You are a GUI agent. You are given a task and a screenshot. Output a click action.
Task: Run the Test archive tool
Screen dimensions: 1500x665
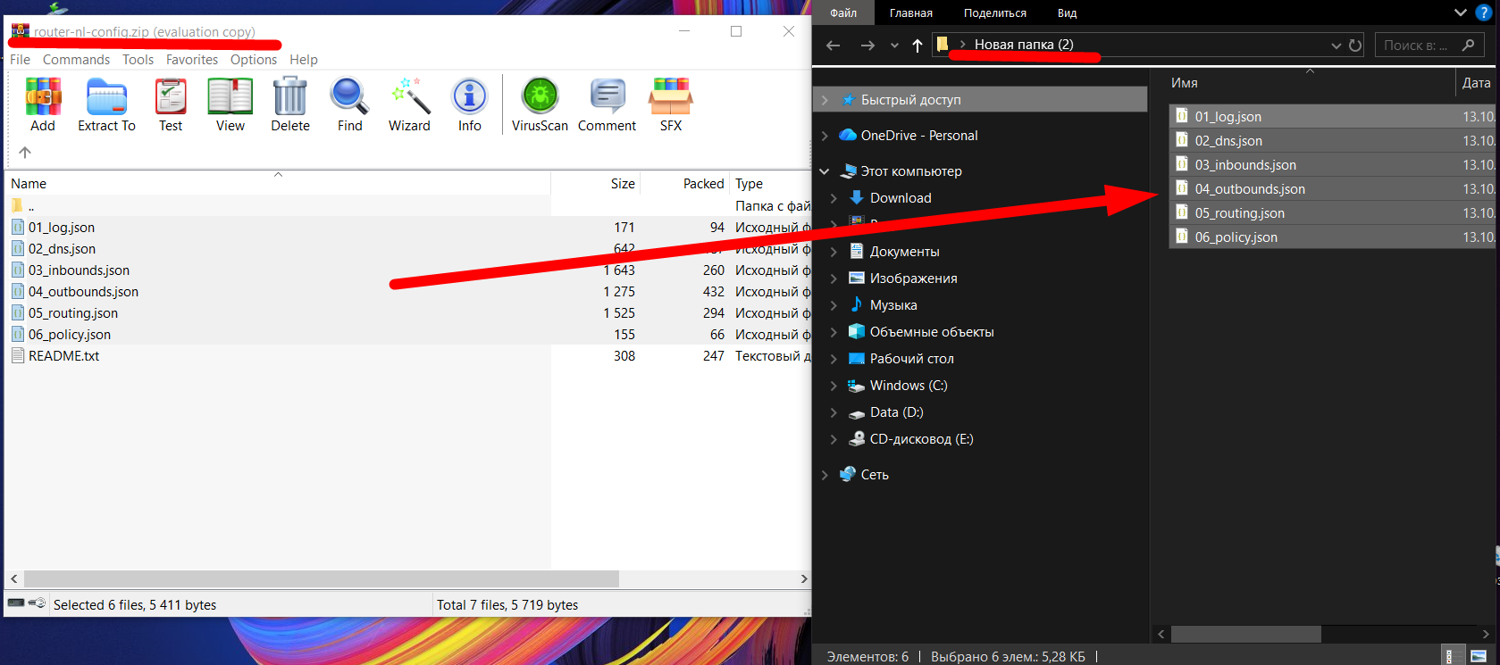point(171,96)
